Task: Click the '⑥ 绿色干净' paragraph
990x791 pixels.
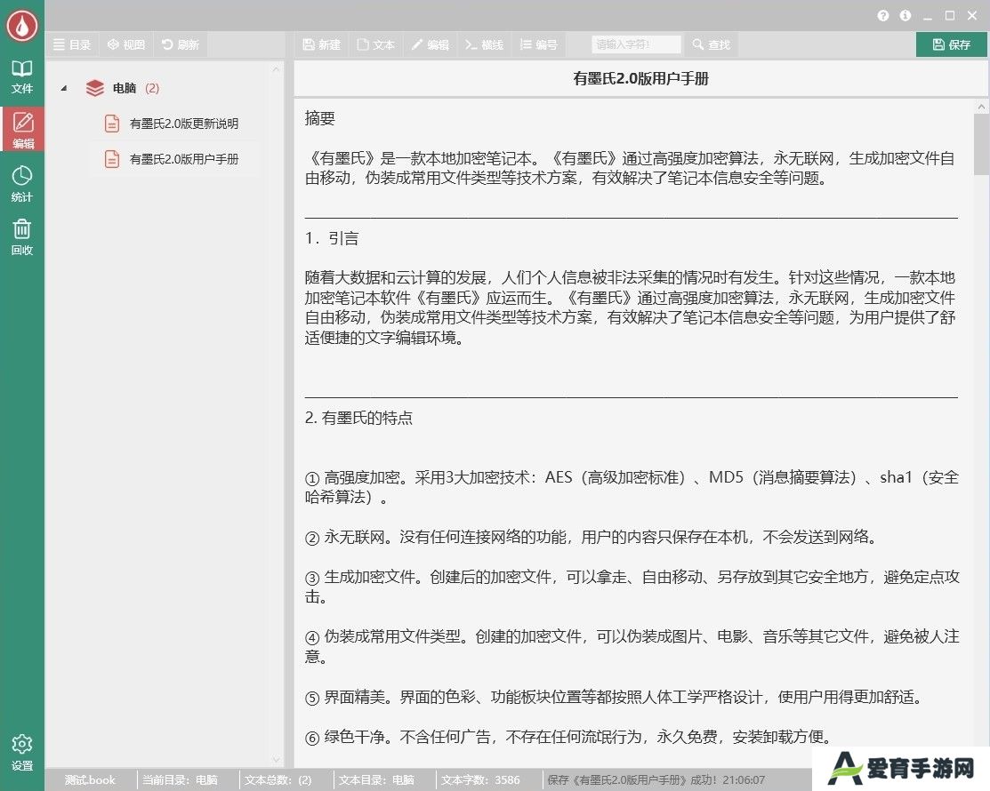Action: 568,737
